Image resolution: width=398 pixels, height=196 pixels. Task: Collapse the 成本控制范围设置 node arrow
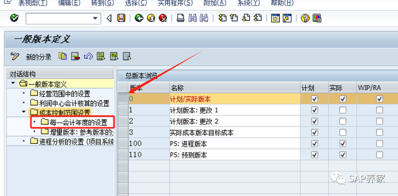coord(24,111)
